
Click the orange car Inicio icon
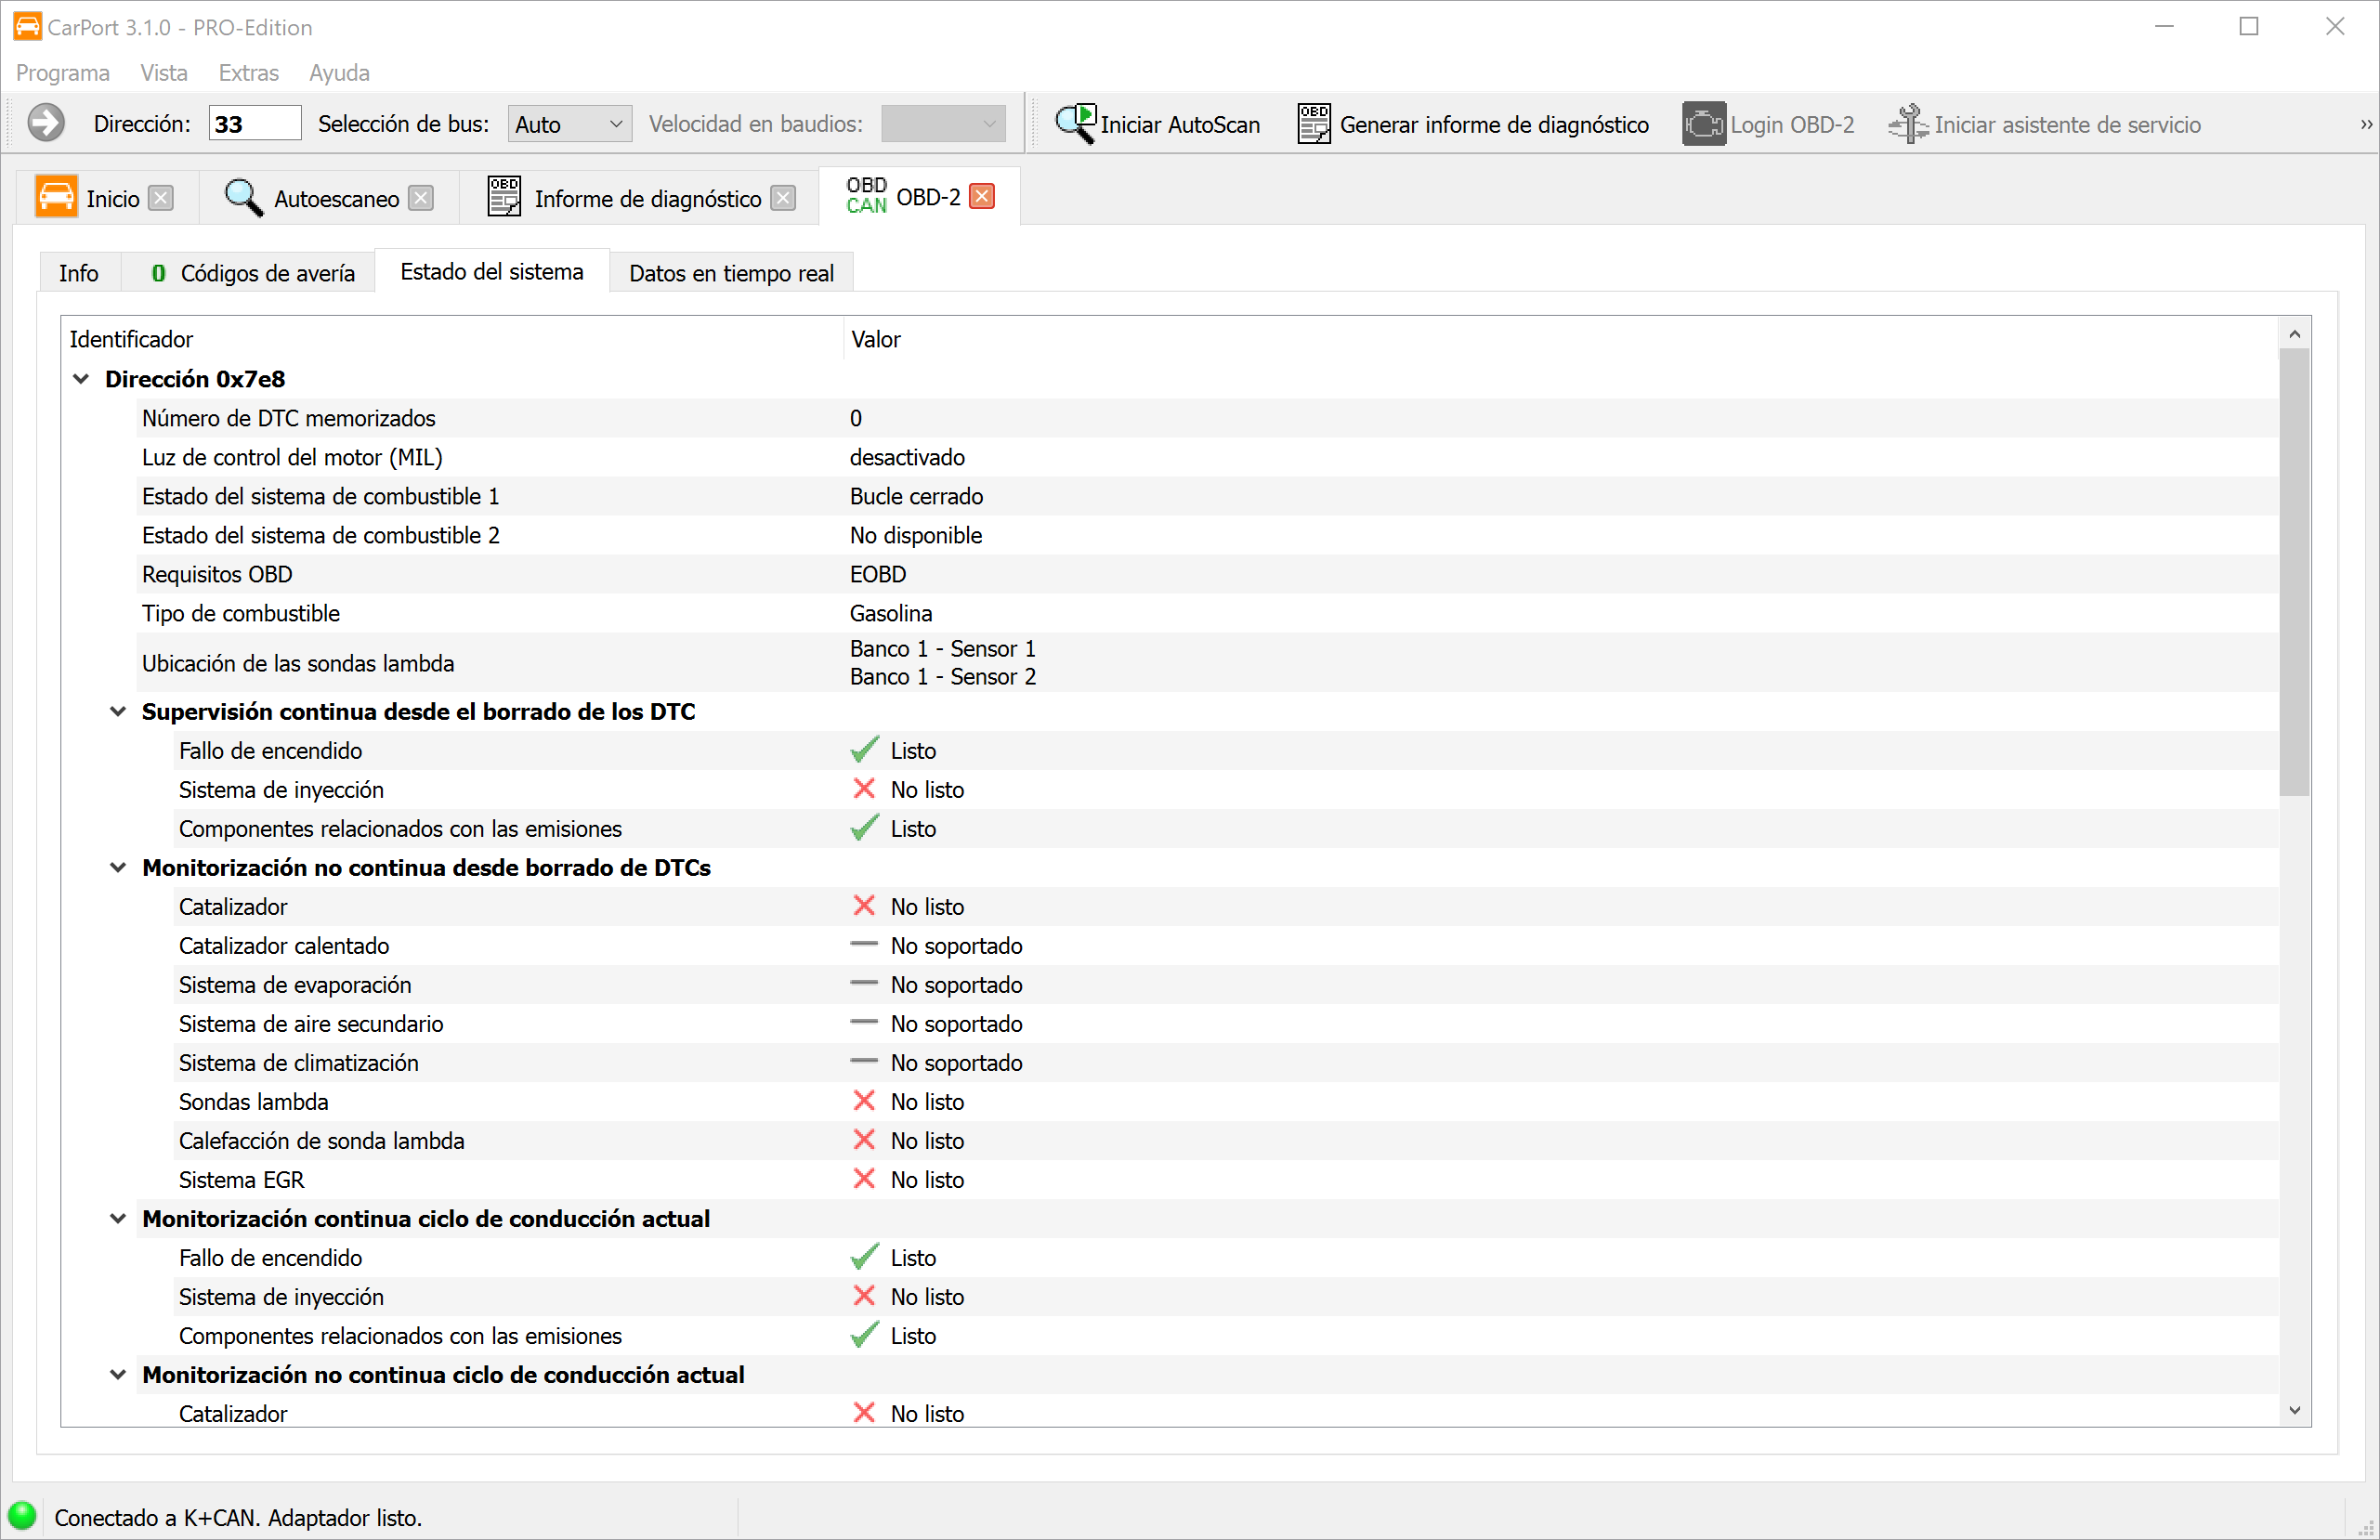56,197
